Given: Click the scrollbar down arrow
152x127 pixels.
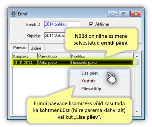Looking at the screenshot, I should click(137, 111).
